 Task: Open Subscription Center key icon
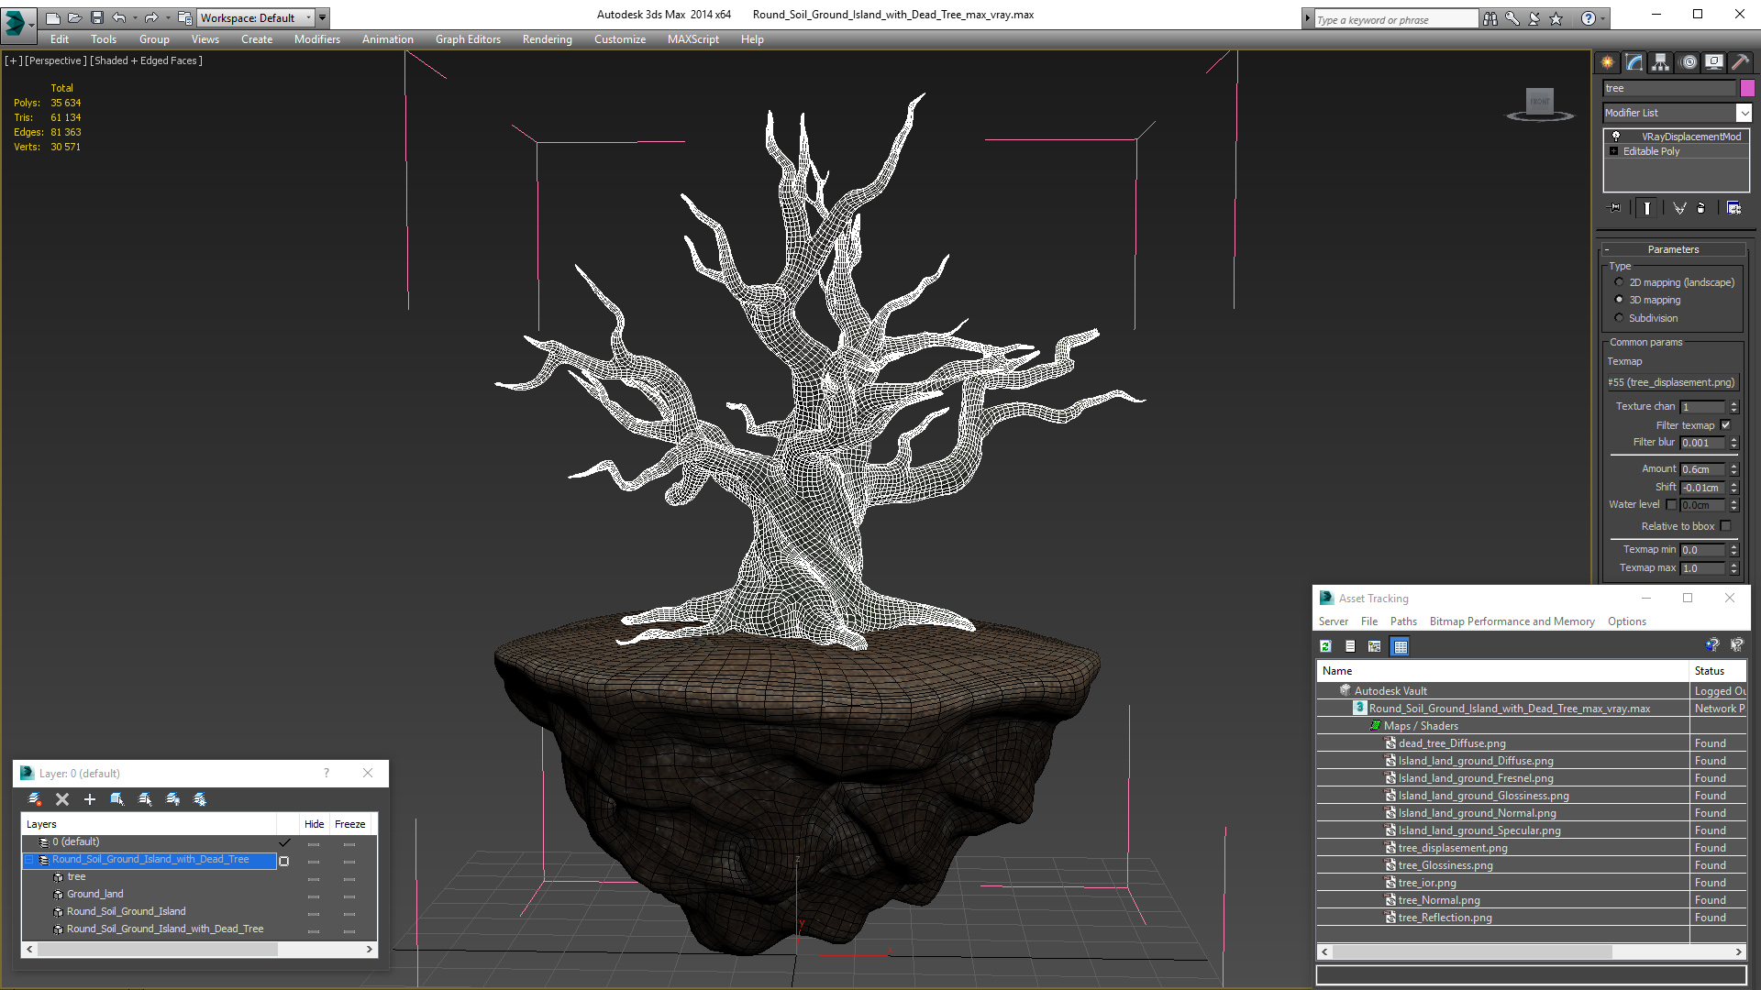point(1512,18)
